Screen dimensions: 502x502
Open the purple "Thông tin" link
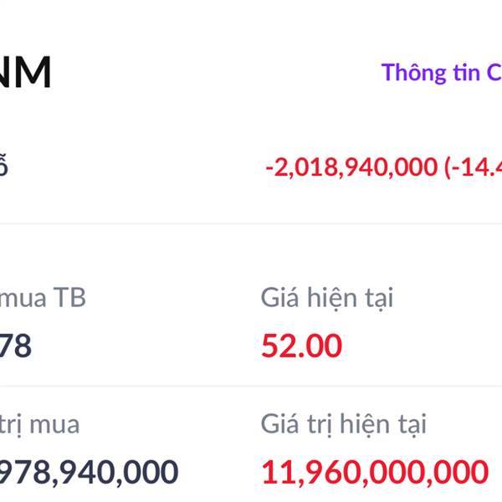coord(442,73)
